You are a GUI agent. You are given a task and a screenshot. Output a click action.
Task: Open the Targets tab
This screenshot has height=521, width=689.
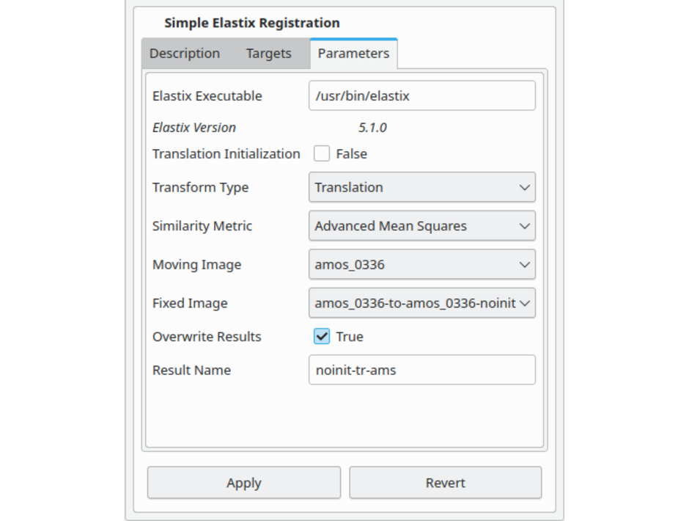[x=268, y=54]
